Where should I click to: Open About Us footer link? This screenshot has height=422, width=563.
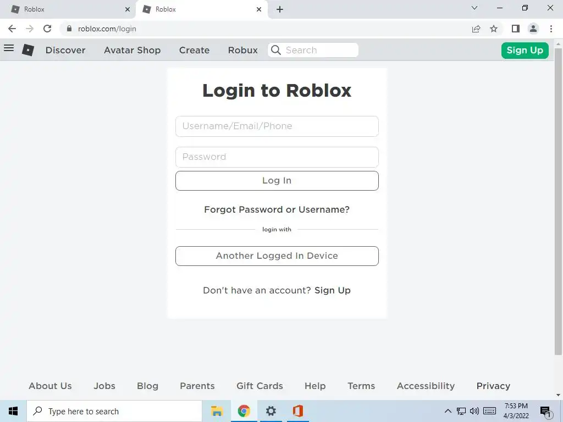point(50,386)
